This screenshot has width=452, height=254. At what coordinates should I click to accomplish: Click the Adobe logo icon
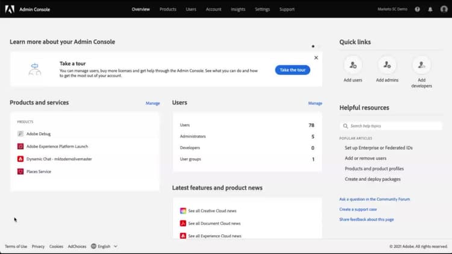pos(10,9)
